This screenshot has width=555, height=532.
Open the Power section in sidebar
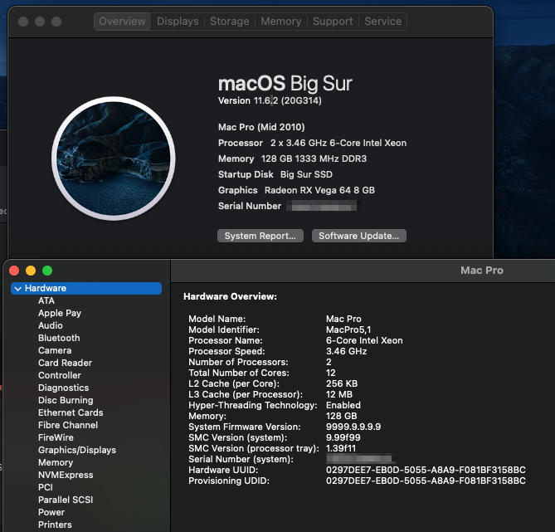(x=51, y=512)
